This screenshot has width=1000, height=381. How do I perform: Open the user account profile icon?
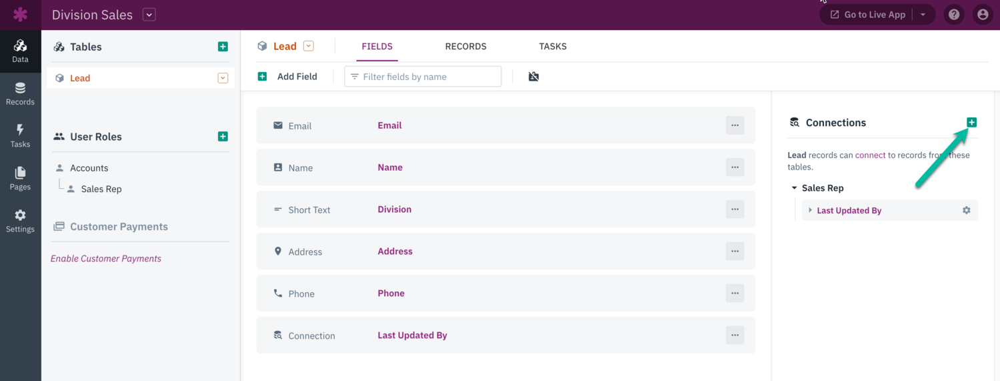982,15
